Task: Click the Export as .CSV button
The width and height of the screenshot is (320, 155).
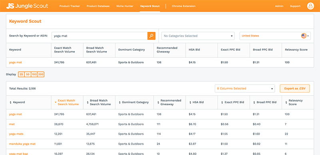Action: tap(295, 88)
